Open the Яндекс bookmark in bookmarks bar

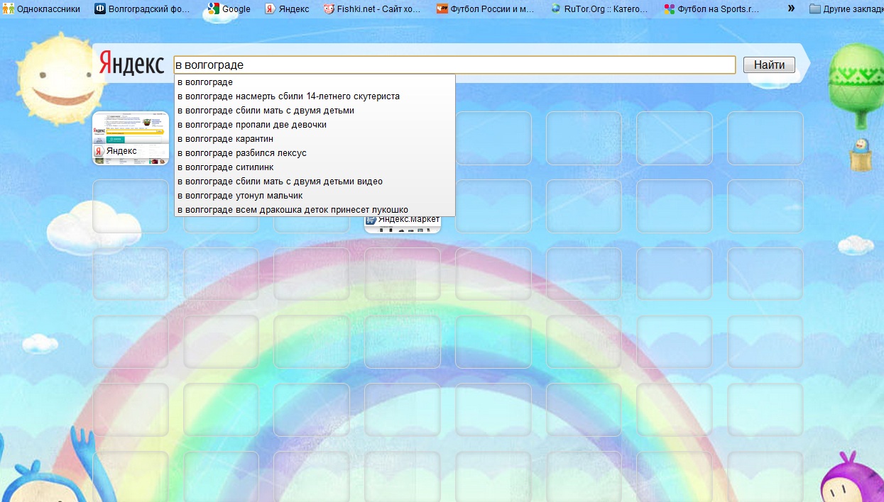click(x=287, y=9)
